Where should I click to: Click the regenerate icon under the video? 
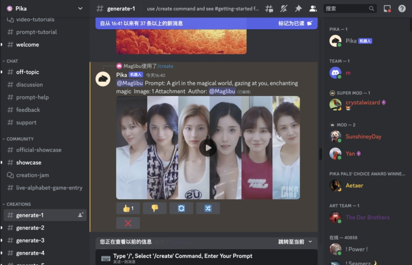click(x=181, y=208)
